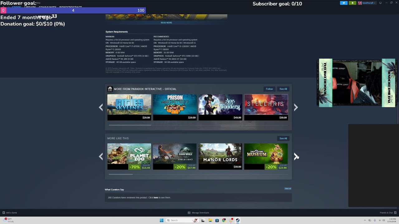The image size is (399, 224).
Task: Open the Stellaris game card
Action: tap(266, 107)
